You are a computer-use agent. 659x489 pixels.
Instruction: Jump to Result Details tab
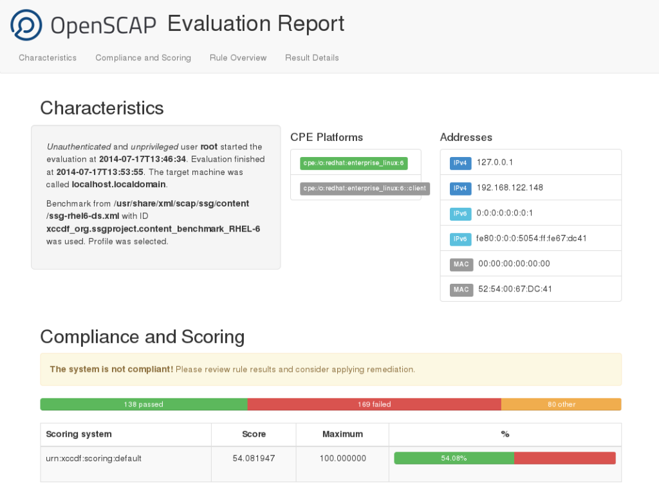click(312, 58)
